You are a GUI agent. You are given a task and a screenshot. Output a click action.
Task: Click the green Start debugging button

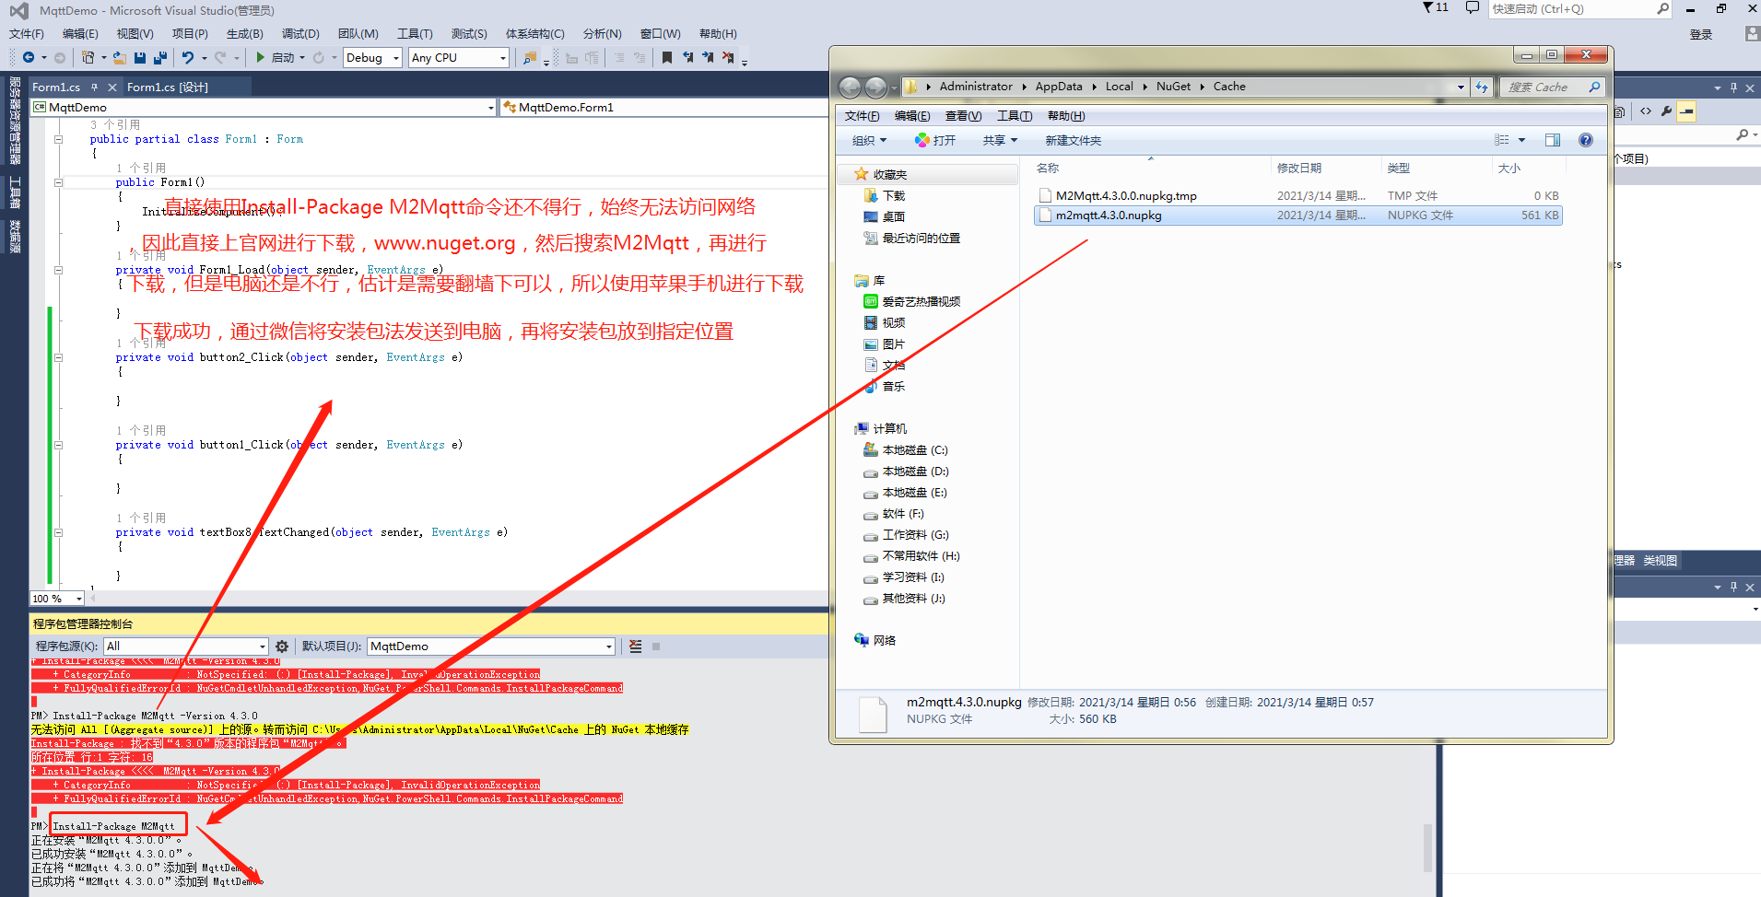pyautogui.click(x=261, y=58)
